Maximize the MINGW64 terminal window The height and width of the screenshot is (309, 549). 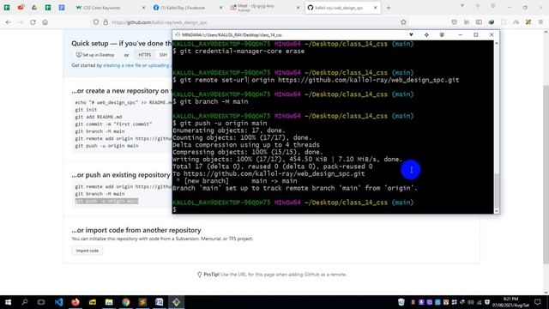pos(476,34)
